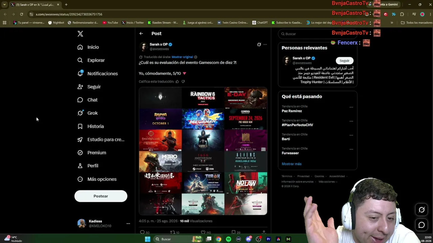Bookmark the post with the bookmark icon

point(233,232)
